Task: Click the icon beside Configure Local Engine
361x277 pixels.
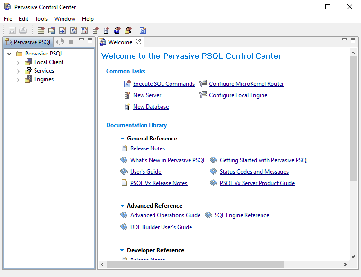Action: 203,95
